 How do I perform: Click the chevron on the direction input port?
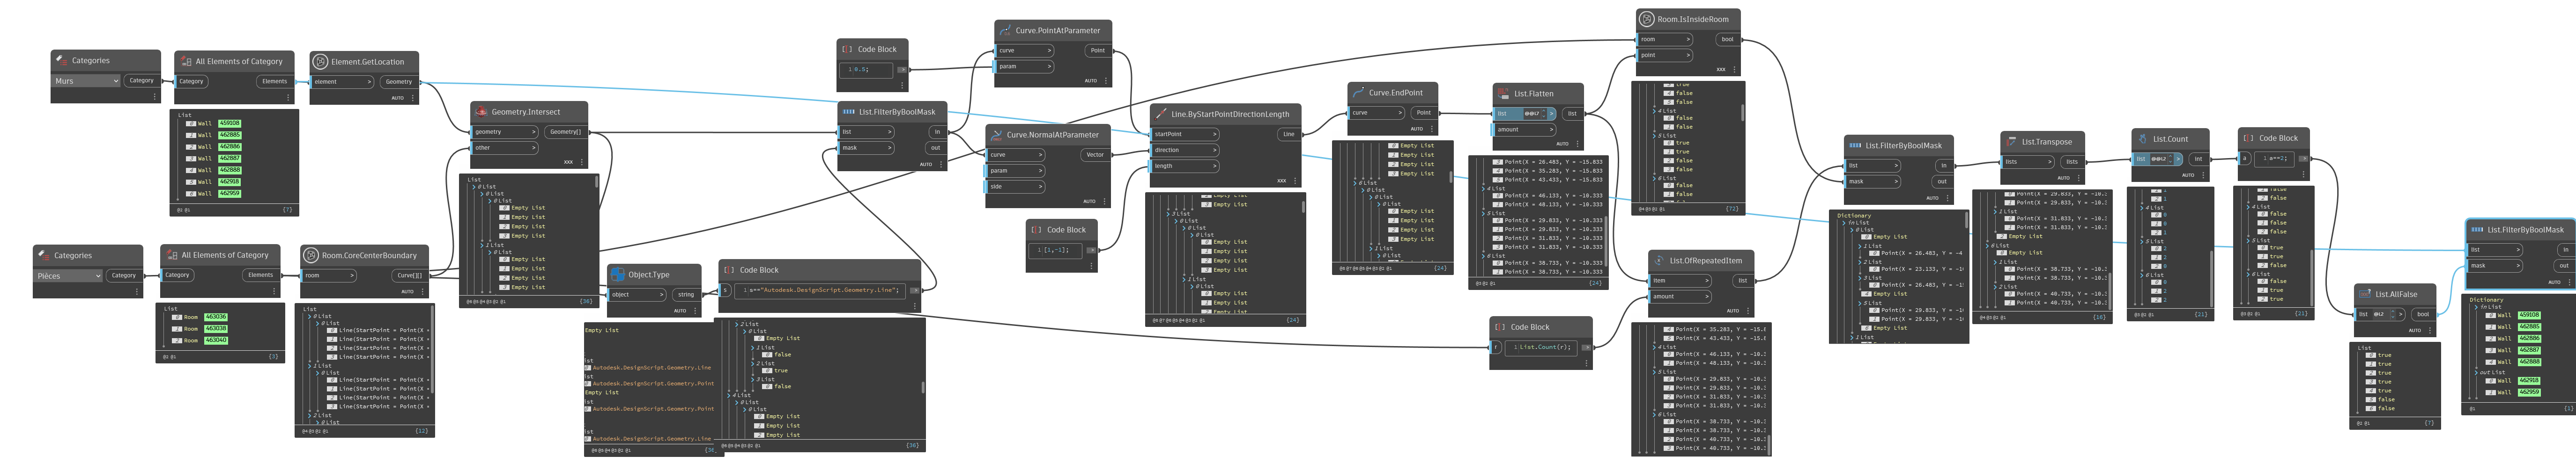(x=1214, y=150)
